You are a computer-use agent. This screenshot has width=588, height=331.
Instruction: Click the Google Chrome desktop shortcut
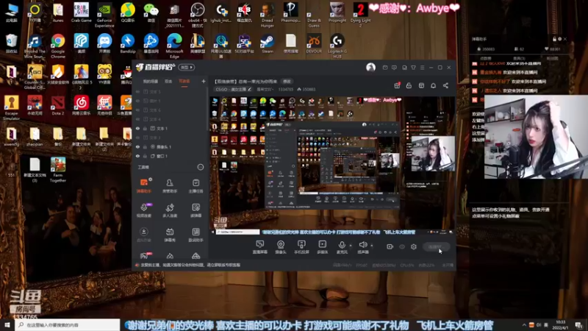pyautogui.click(x=58, y=46)
